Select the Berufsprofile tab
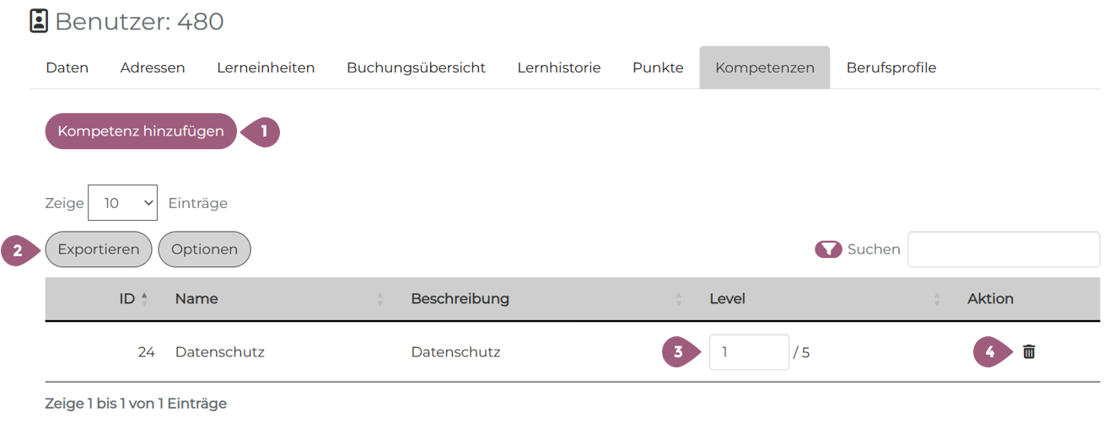Viewport: 1109px width, 423px height. pyautogui.click(x=891, y=68)
